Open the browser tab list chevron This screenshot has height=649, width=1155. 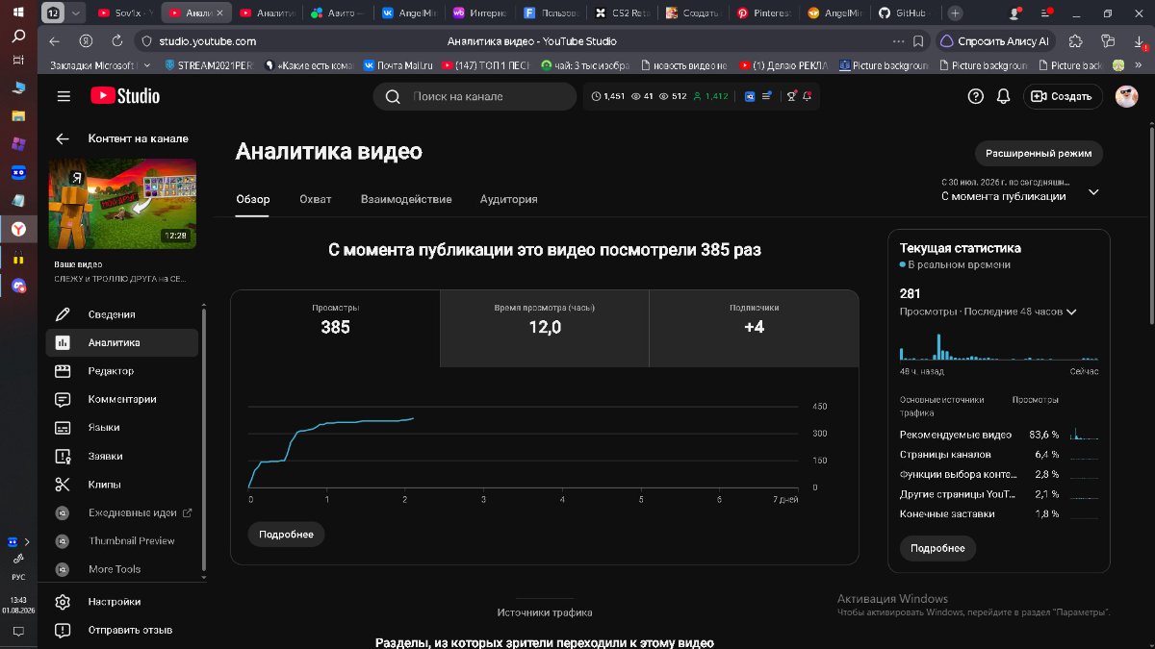(x=77, y=13)
